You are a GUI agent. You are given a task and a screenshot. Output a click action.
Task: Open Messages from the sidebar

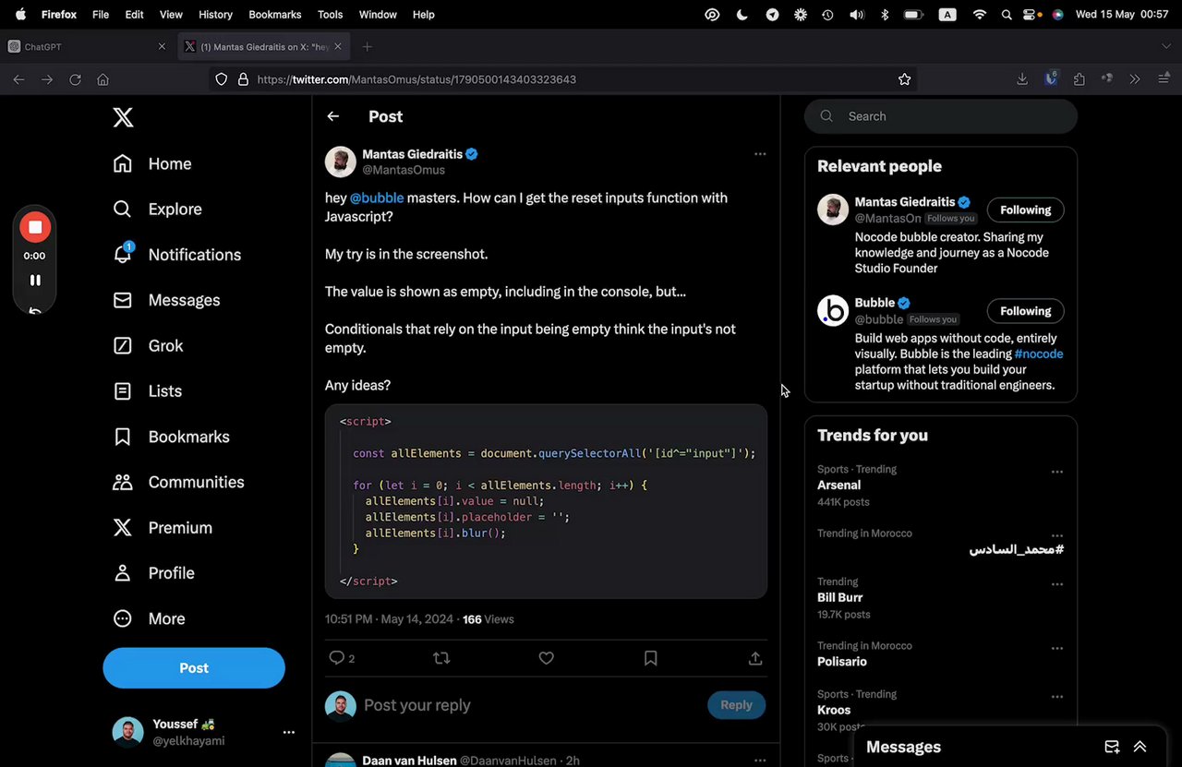coord(166,300)
